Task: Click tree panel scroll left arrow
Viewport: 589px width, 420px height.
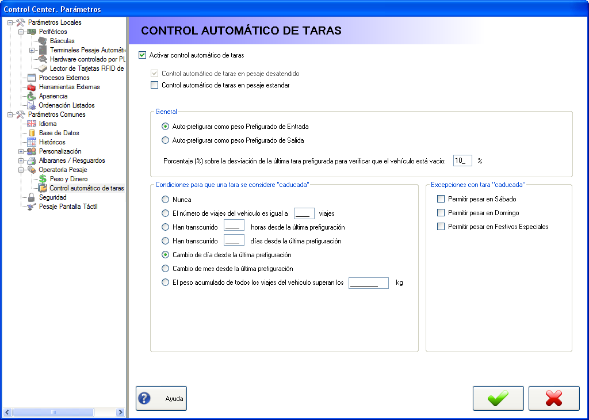Action: coord(7,412)
